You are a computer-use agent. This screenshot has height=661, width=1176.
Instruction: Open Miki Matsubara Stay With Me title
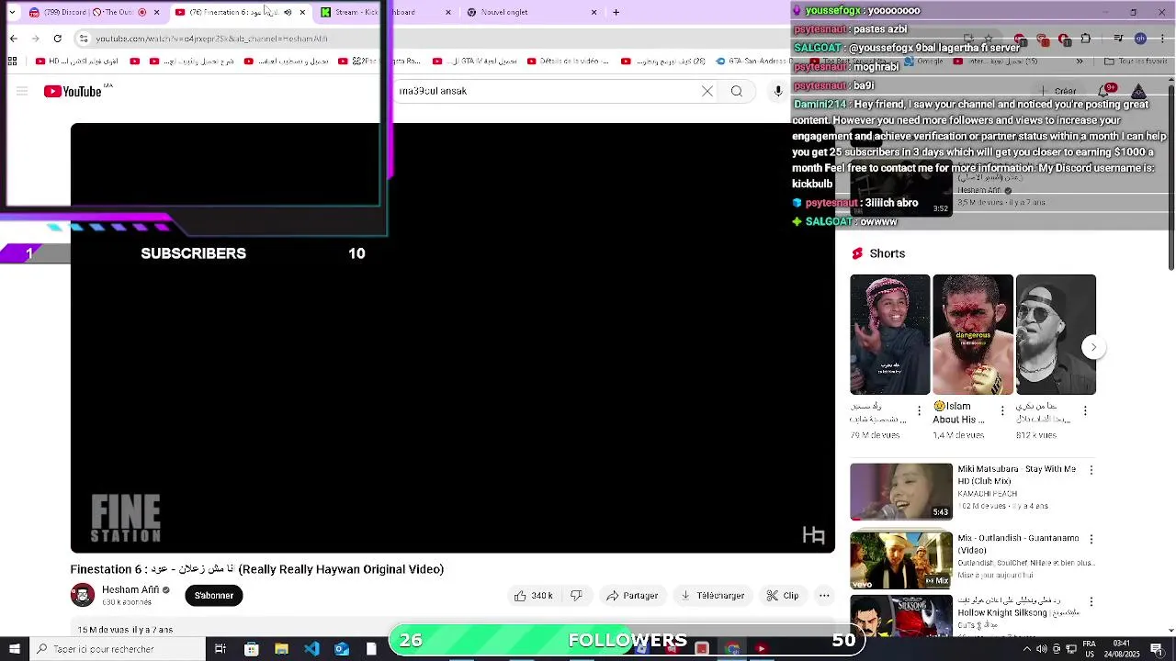[1016, 475]
